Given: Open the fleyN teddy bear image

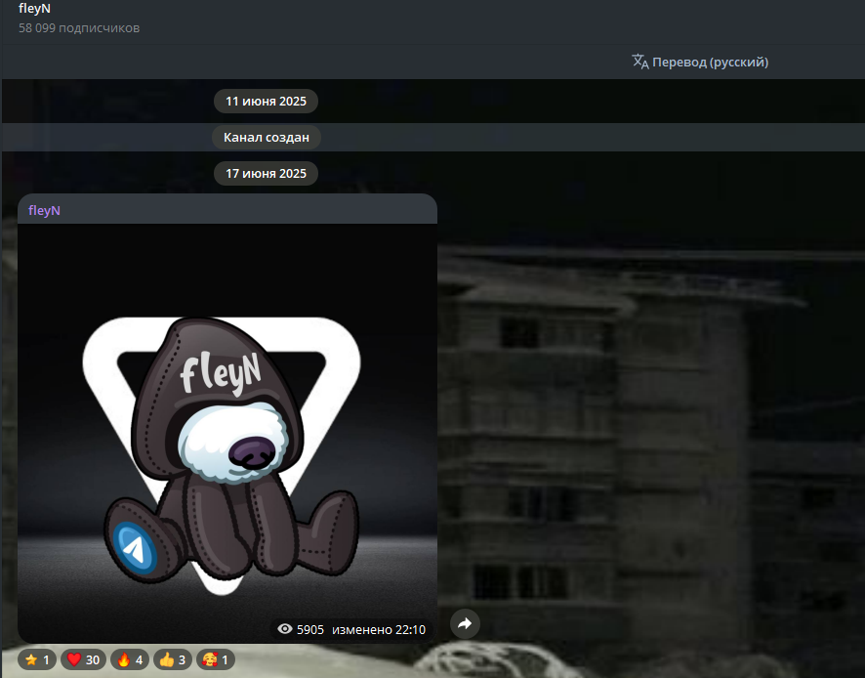Looking at the screenshot, I should click(227, 434).
